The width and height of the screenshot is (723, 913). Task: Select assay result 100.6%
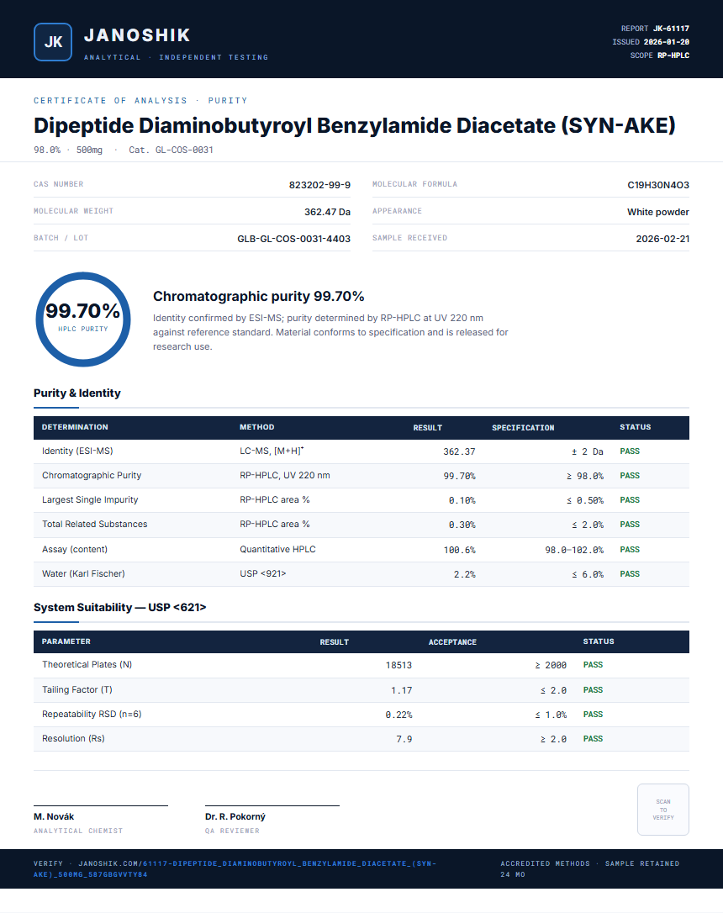click(x=459, y=550)
